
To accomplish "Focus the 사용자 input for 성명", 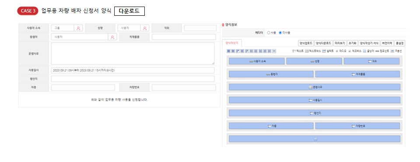I will (x=129, y=28).
